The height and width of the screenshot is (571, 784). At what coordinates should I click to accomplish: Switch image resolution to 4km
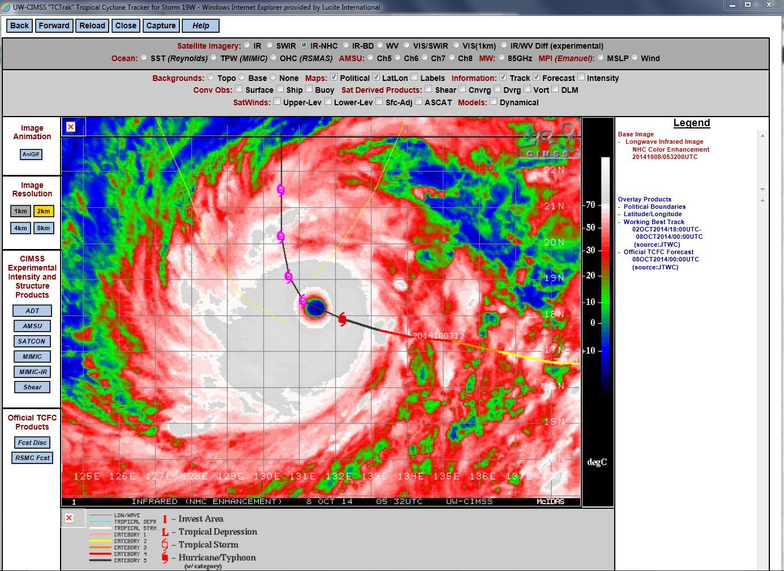click(x=21, y=228)
